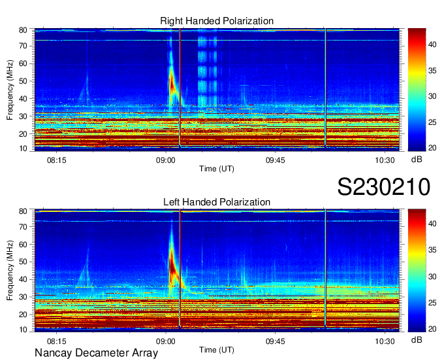Click the 60 MHz tick of Right Handed plot
The image size is (444, 361).
tap(23, 63)
